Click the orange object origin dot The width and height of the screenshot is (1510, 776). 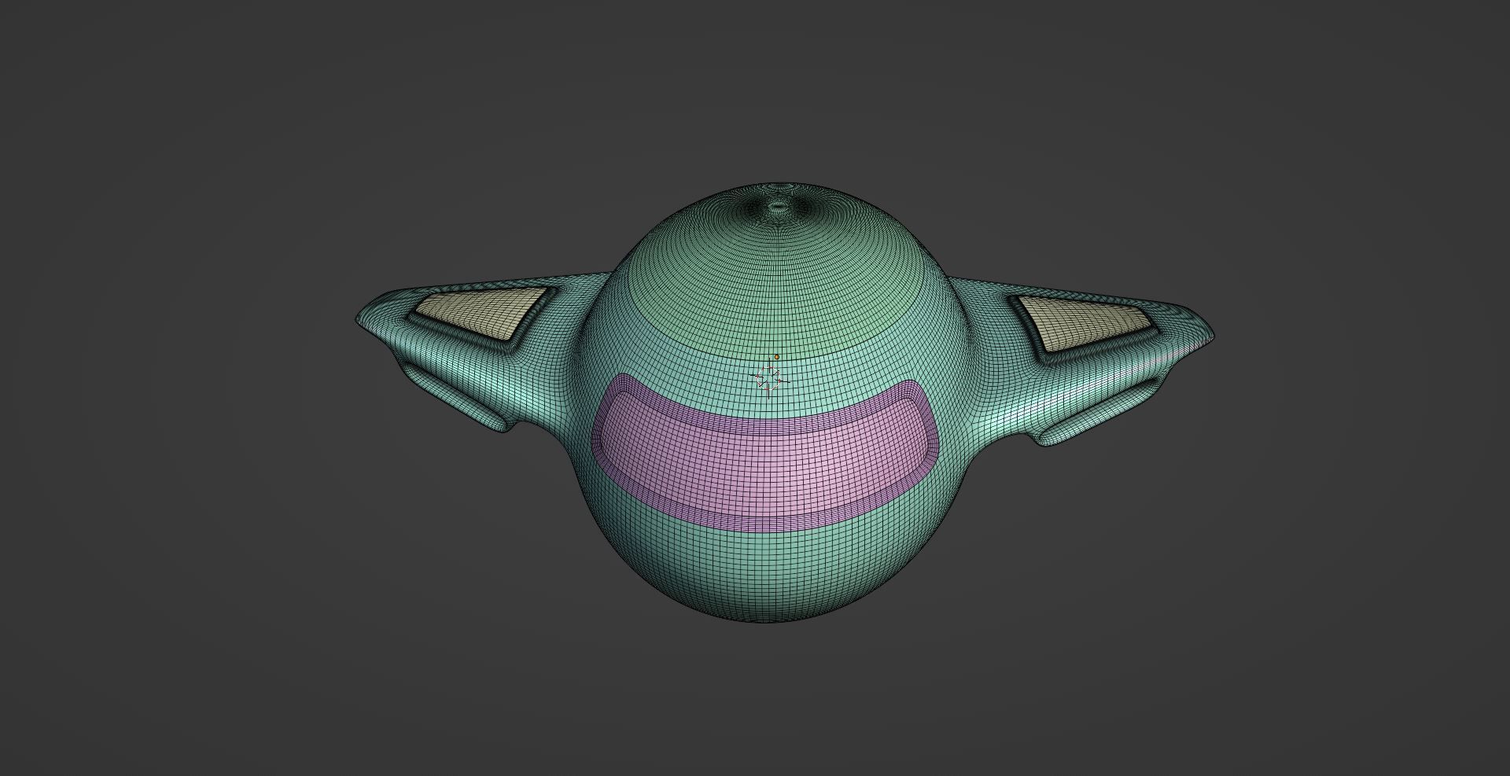point(777,357)
